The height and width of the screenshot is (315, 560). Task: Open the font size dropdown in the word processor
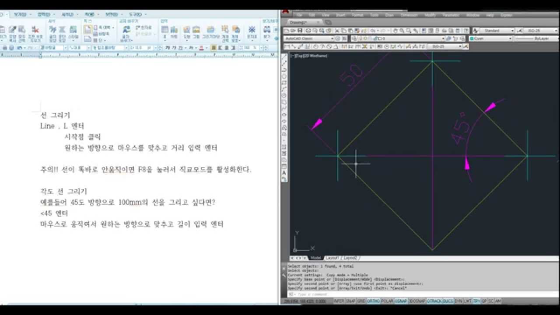point(143,47)
